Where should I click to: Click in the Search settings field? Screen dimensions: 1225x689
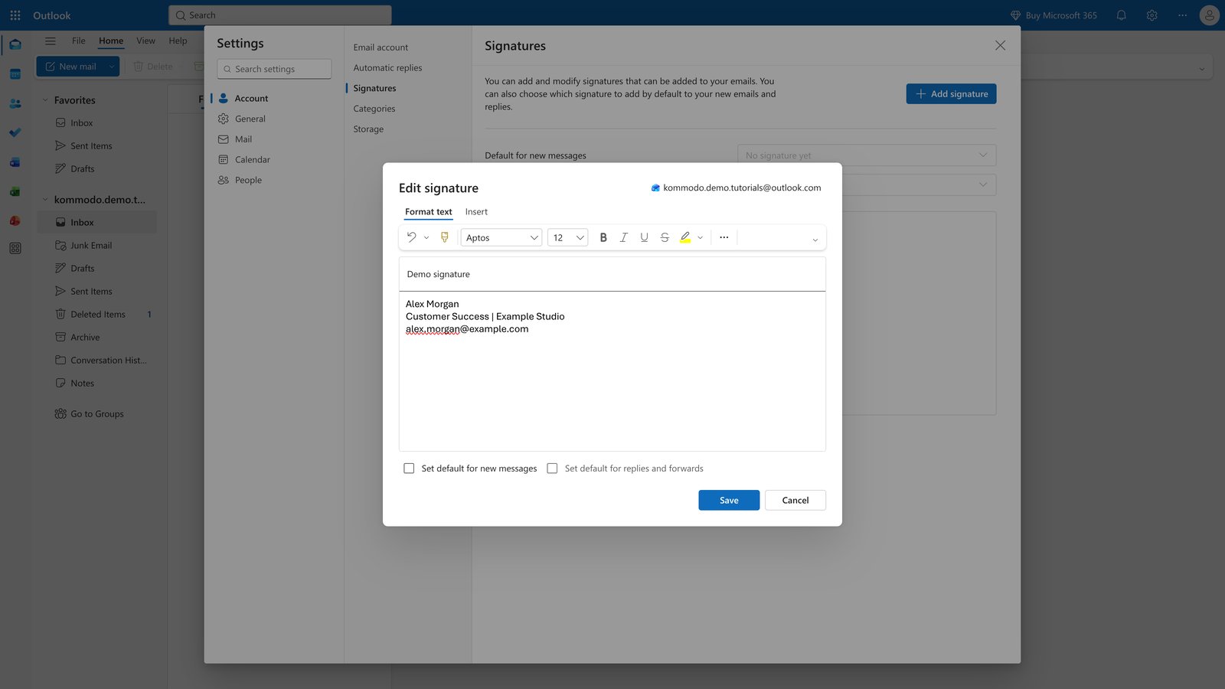coord(274,69)
